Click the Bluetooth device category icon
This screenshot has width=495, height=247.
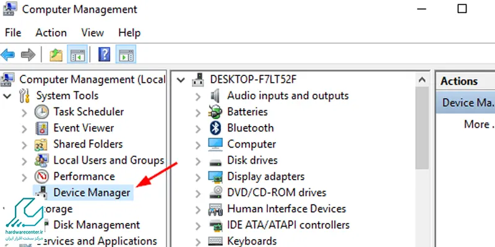[215, 128]
